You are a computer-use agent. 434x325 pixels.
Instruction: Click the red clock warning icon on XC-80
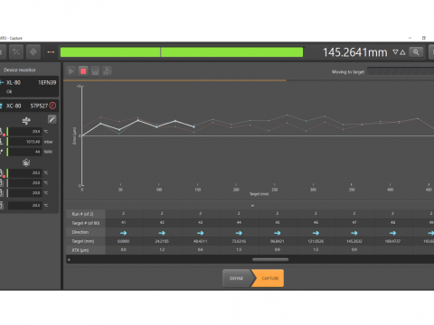click(x=52, y=106)
